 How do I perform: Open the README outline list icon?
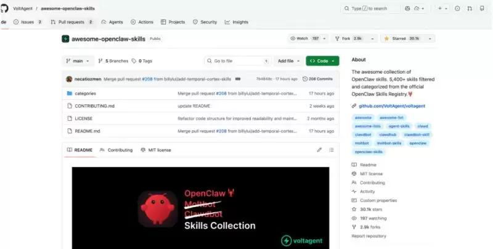[x=332, y=150]
